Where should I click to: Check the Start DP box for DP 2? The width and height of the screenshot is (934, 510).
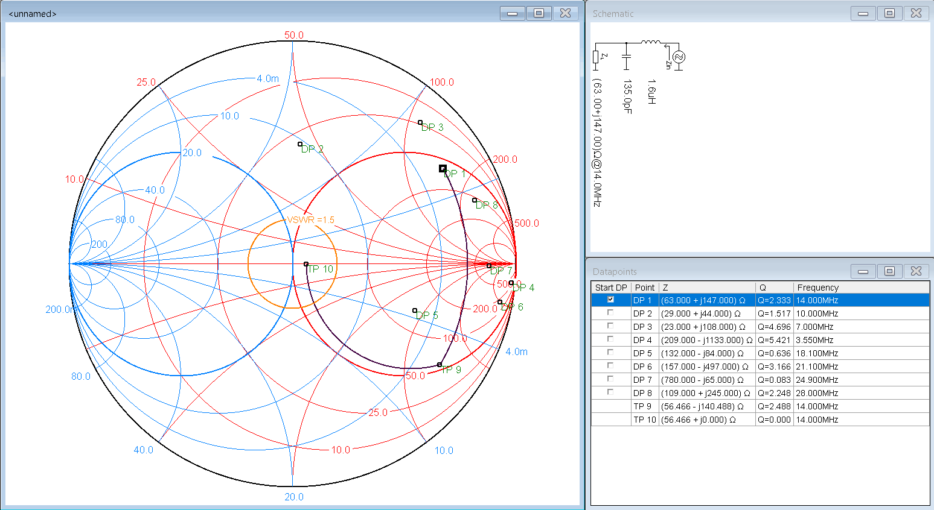(x=610, y=313)
